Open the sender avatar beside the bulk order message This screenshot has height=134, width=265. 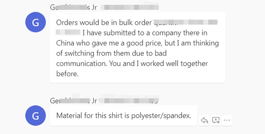click(x=35, y=22)
